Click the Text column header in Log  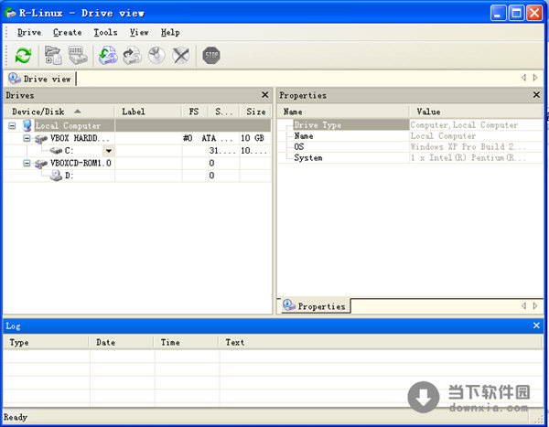[x=380, y=342]
